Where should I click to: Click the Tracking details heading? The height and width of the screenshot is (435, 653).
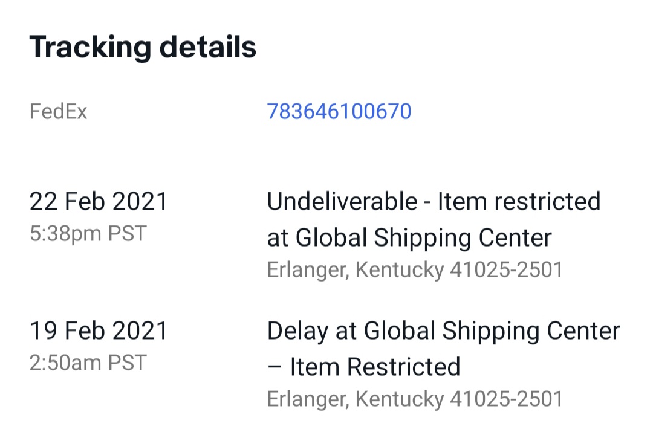(x=143, y=47)
